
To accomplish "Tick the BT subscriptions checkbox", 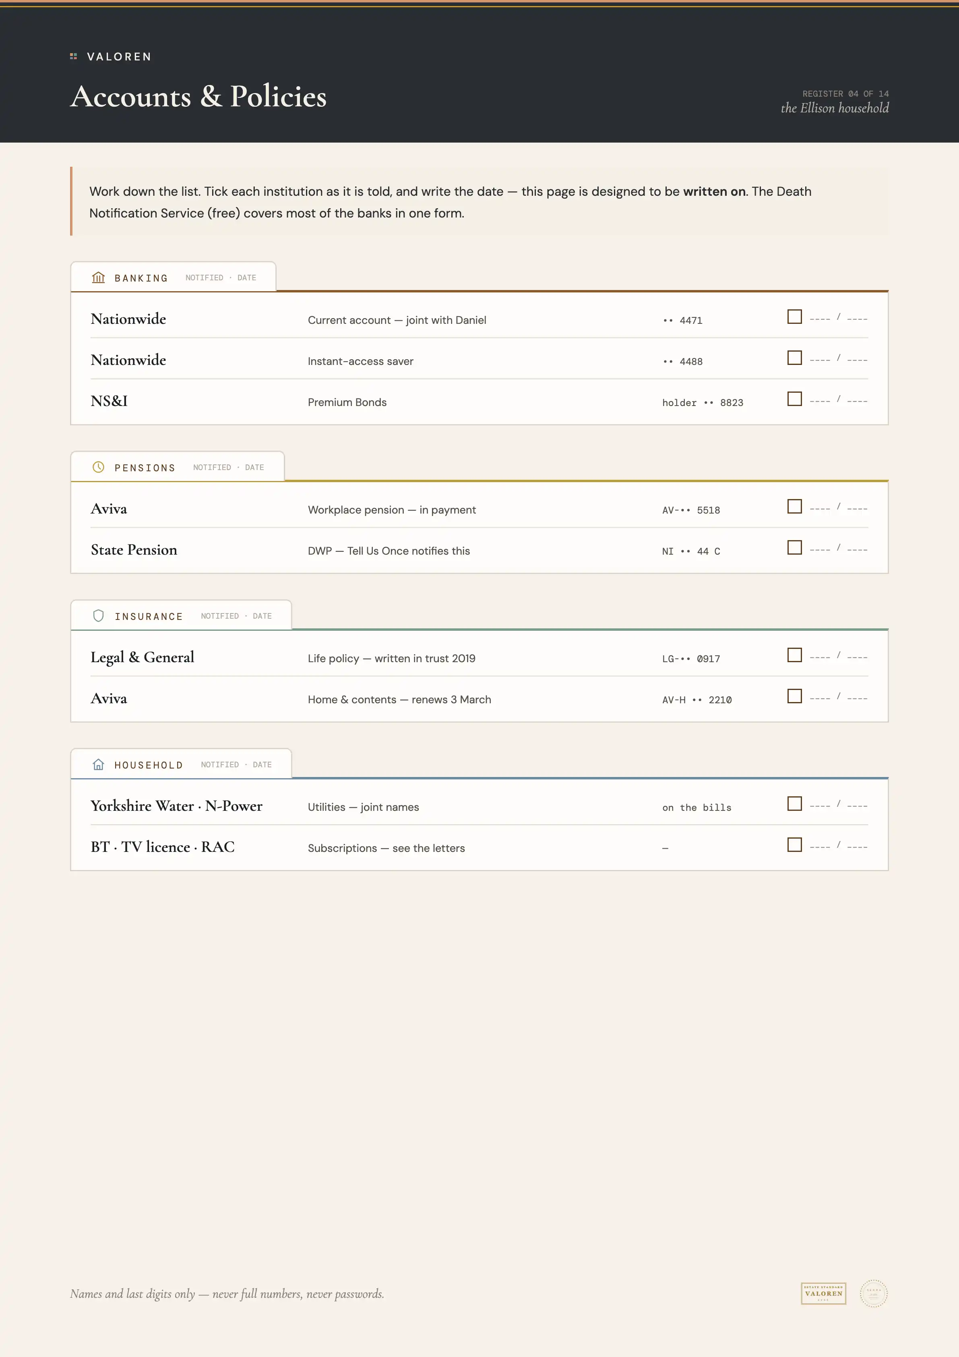I will [x=795, y=845].
